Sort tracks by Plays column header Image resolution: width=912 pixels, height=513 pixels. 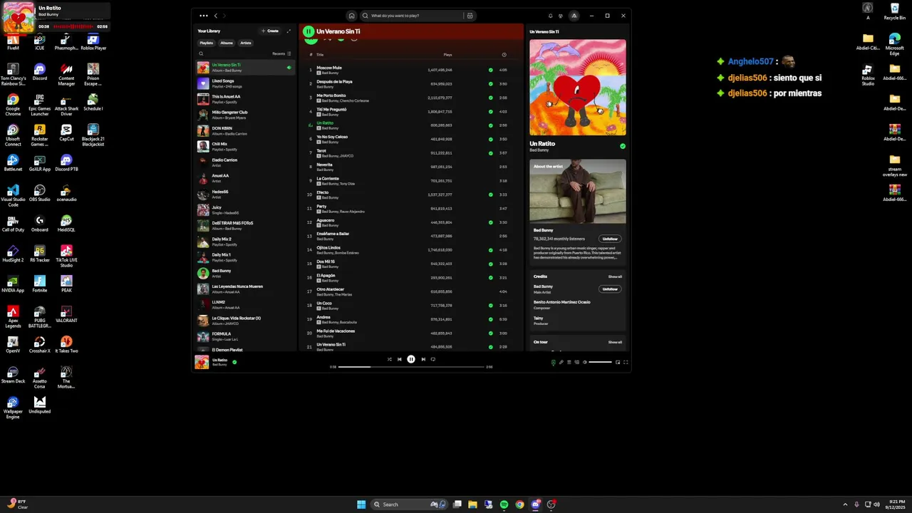click(447, 55)
